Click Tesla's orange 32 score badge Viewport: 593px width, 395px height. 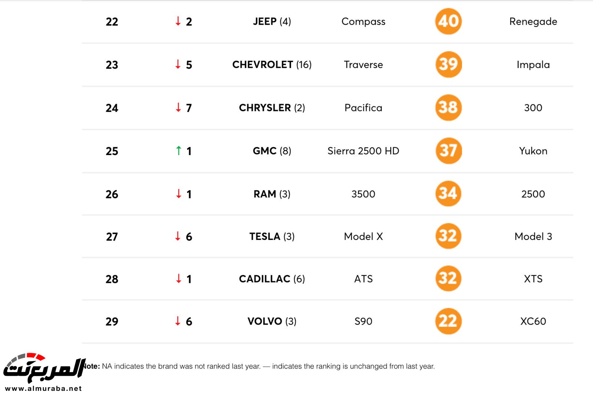448,236
